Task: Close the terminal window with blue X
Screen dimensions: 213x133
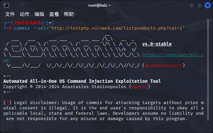Action: [208, 5]
